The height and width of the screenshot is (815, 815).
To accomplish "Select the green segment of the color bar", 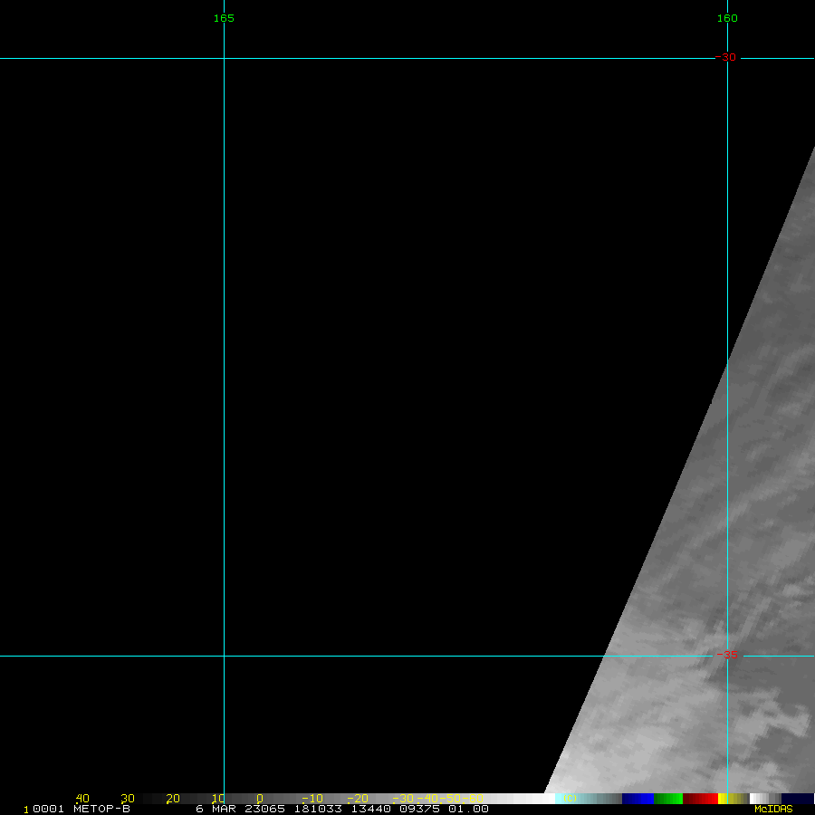I will click(668, 799).
